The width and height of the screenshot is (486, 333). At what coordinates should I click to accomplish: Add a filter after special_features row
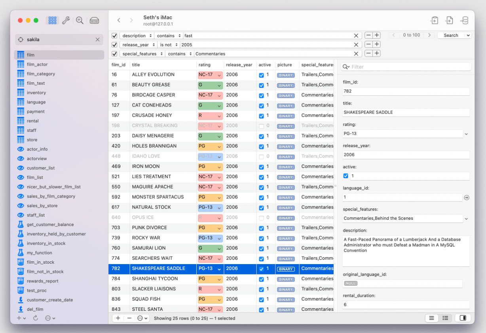click(377, 53)
